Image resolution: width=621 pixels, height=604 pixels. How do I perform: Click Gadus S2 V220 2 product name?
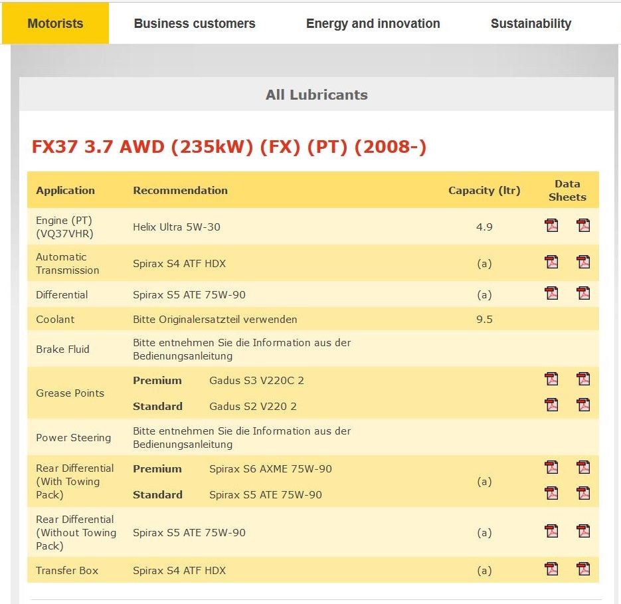[x=252, y=406]
